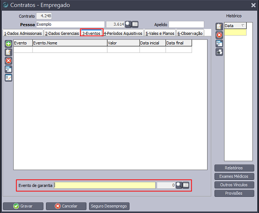
Task: Click the green add event icon
Action: coord(8,44)
